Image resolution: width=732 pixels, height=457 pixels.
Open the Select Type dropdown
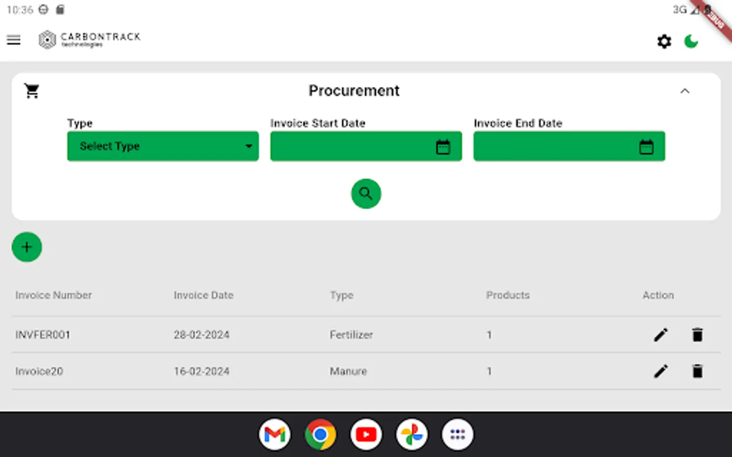pyautogui.click(x=163, y=146)
